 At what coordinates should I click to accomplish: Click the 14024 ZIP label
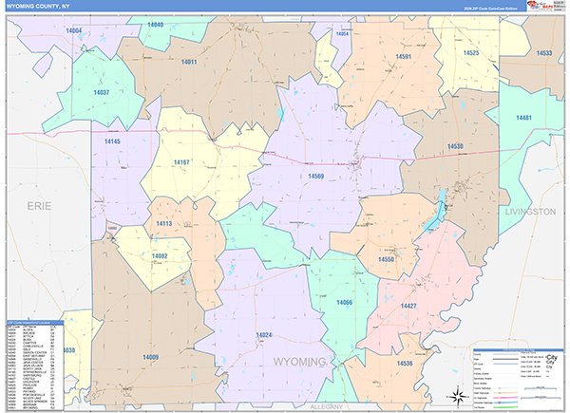coord(263,335)
